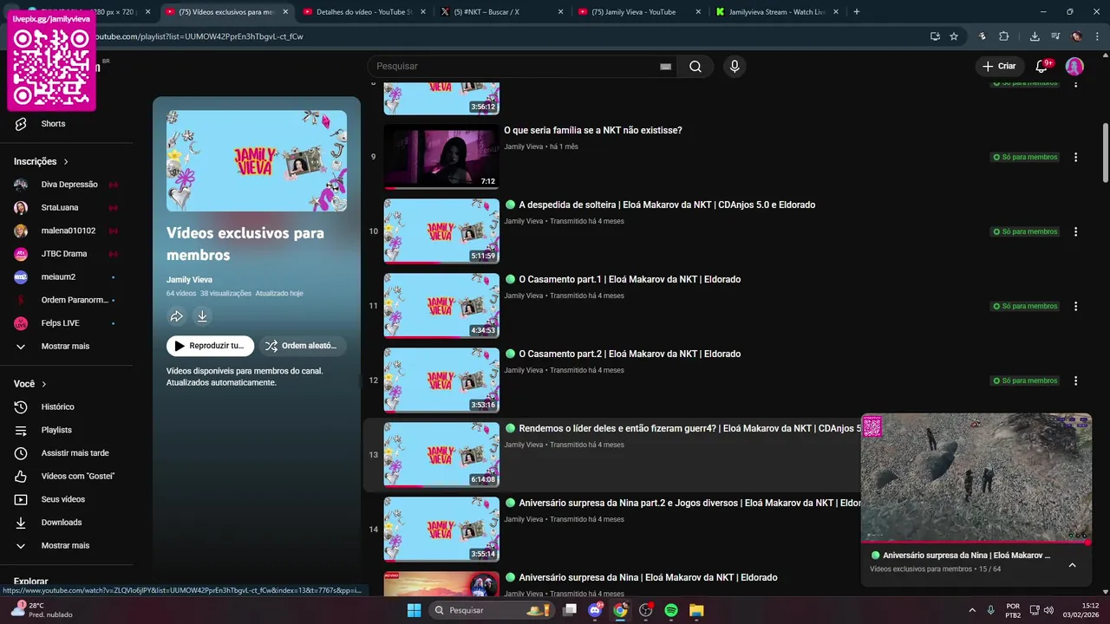Show hidden system tray icons
Viewport: 1110px width, 624px height.
971,610
